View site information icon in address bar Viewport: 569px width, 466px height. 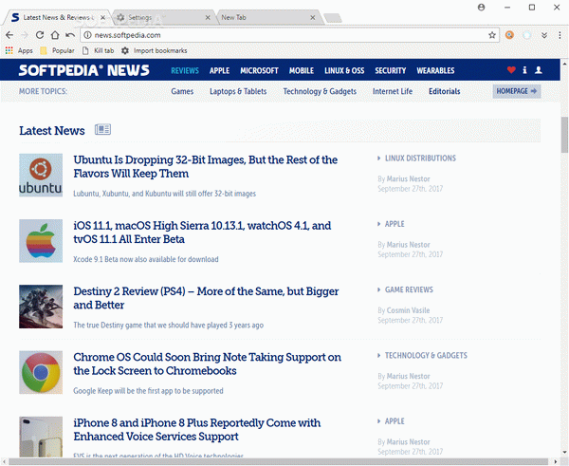(x=87, y=35)
